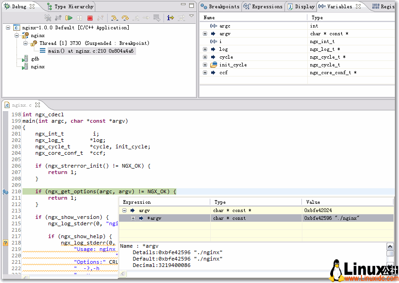Select the last nginx process entry in Debug tree
Viewport: 399px width, 283px height.
point(38,67)
